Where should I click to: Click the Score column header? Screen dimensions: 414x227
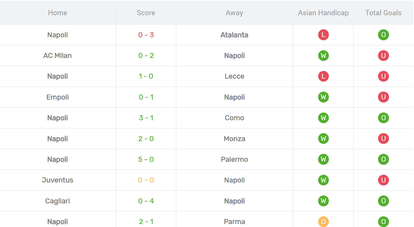[x=146, y=13]
